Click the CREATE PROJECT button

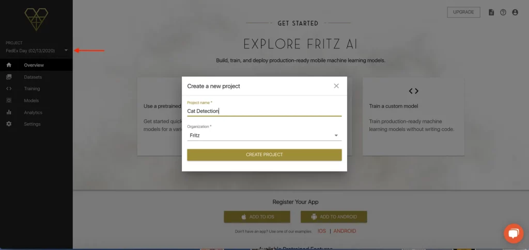[264, 155]
